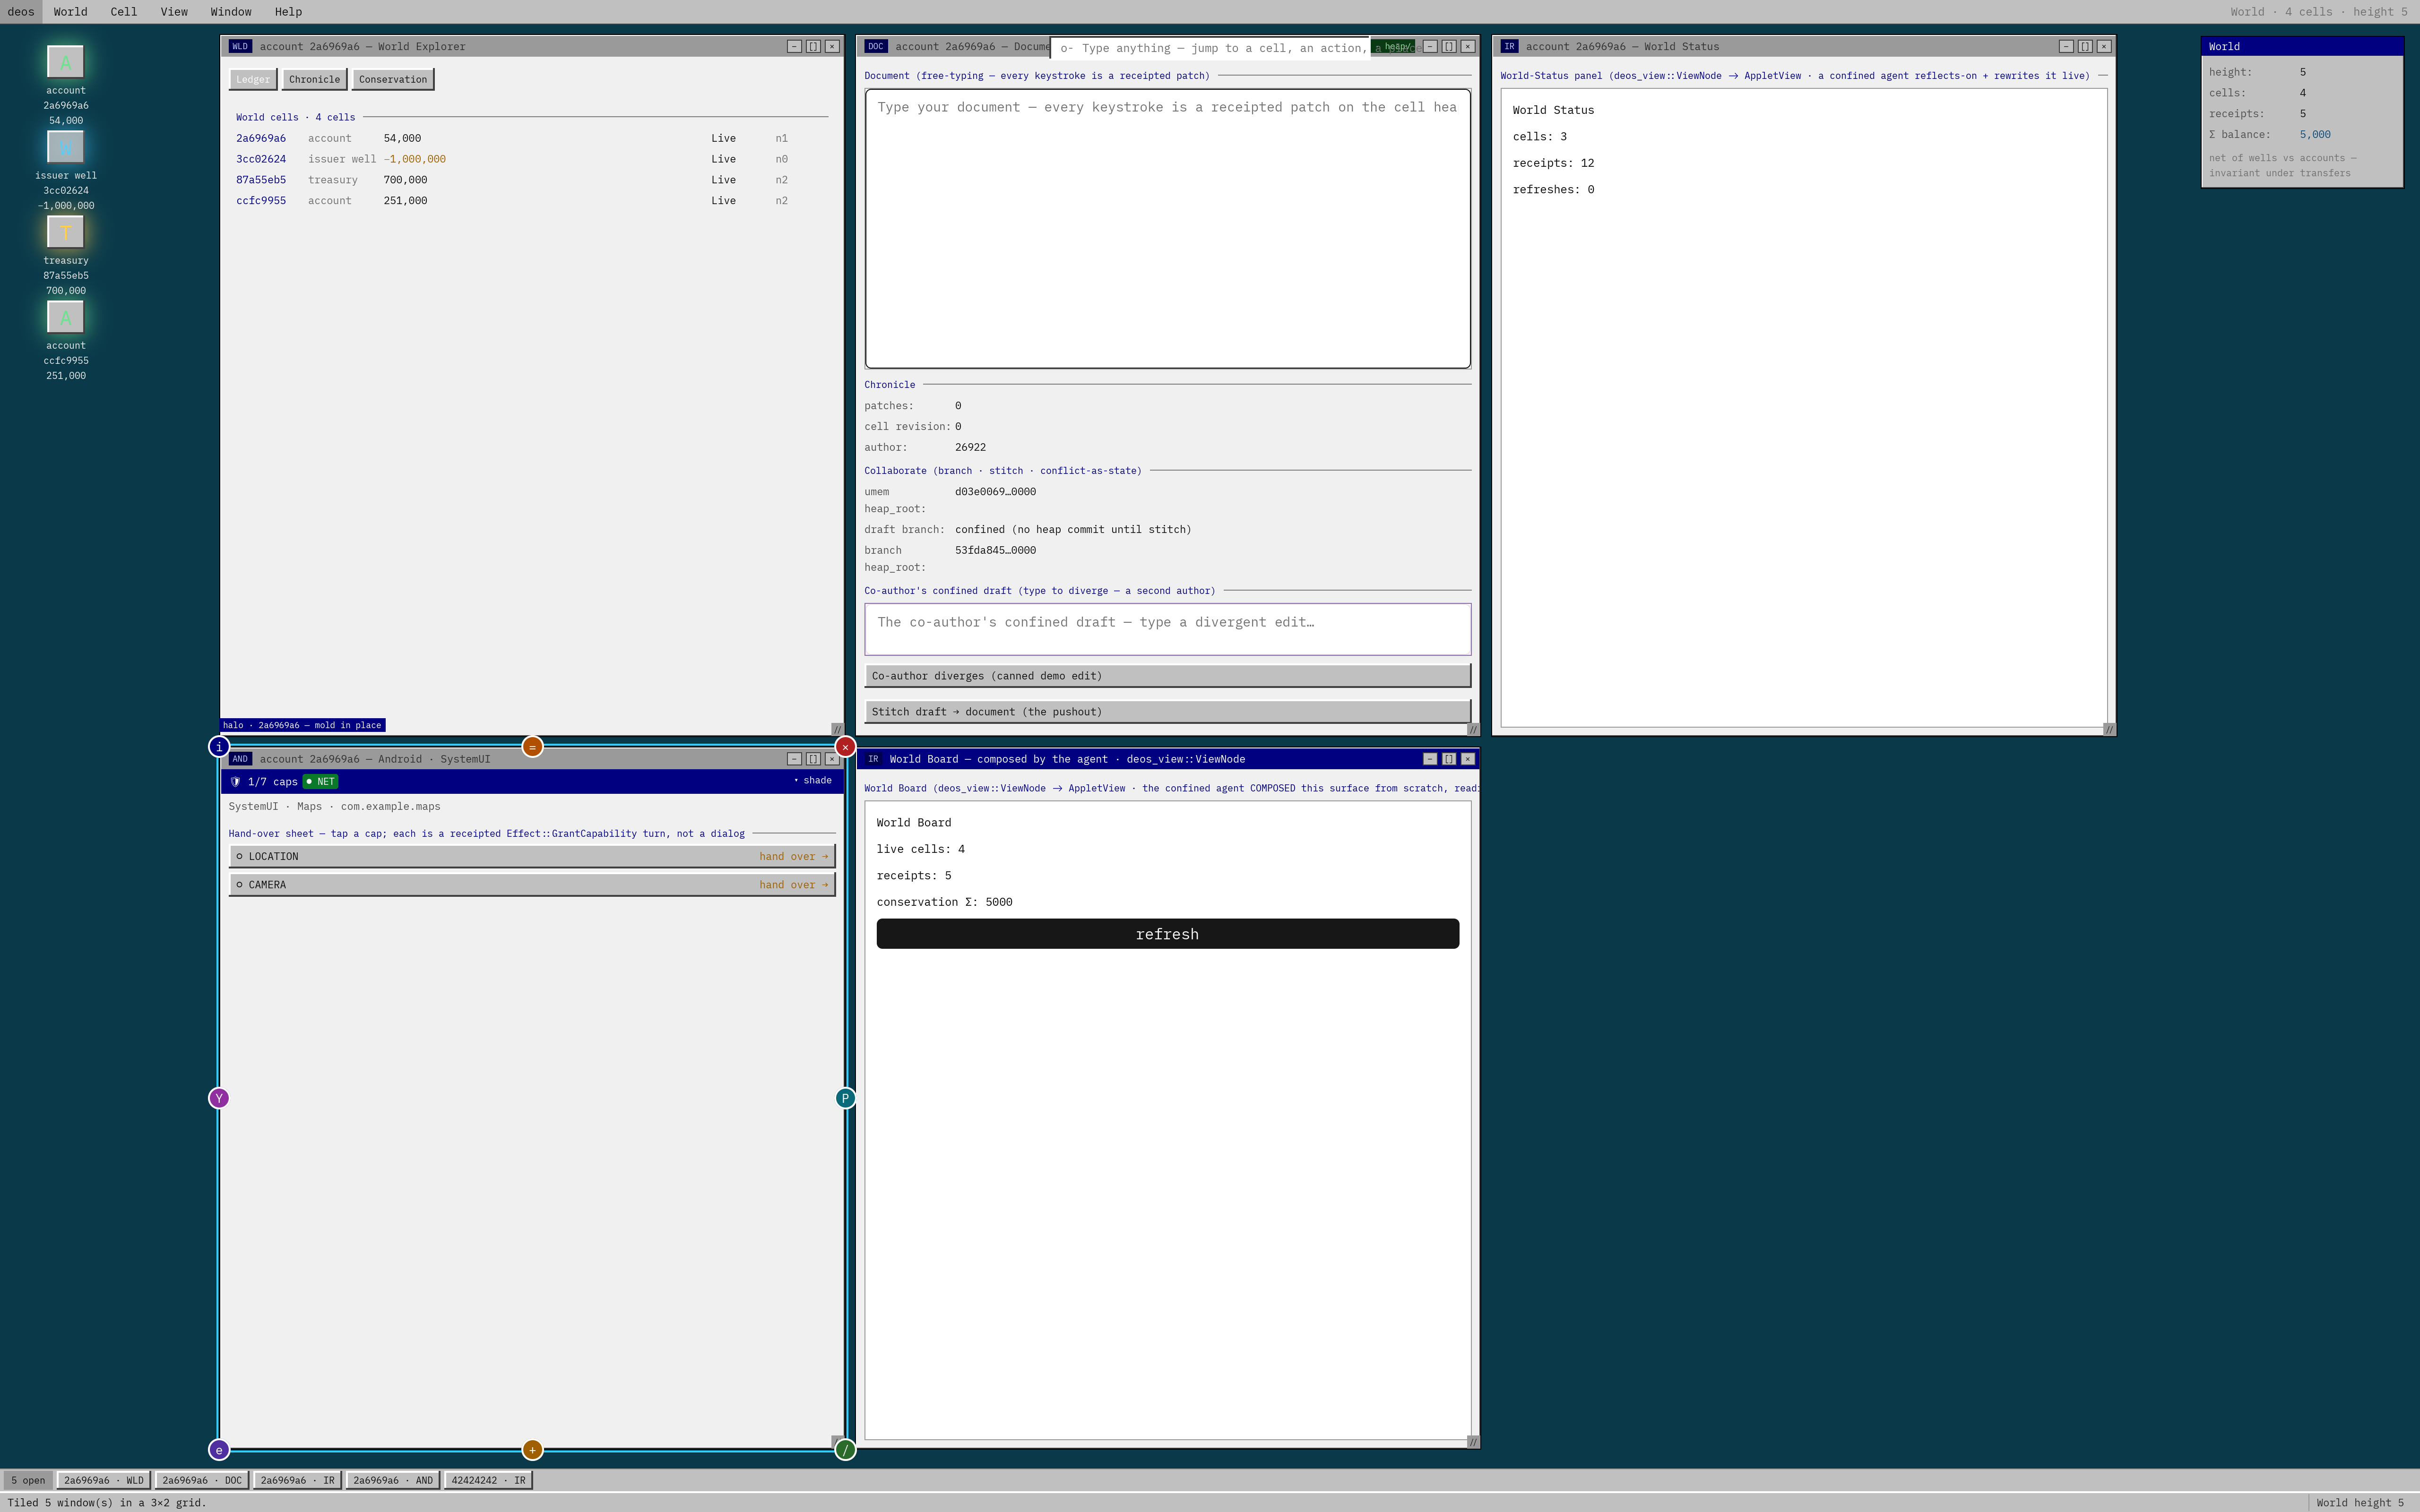Click the '5 open' taskbar label
The height and width of the screenshot is (1512, 2420).
[x=28, y=1480]
